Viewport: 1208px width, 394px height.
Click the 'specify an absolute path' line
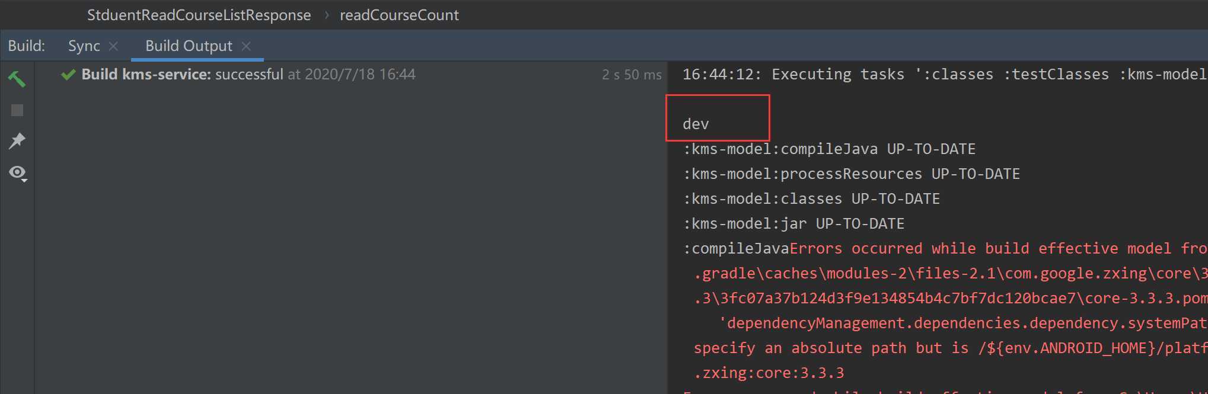point(950,348)
